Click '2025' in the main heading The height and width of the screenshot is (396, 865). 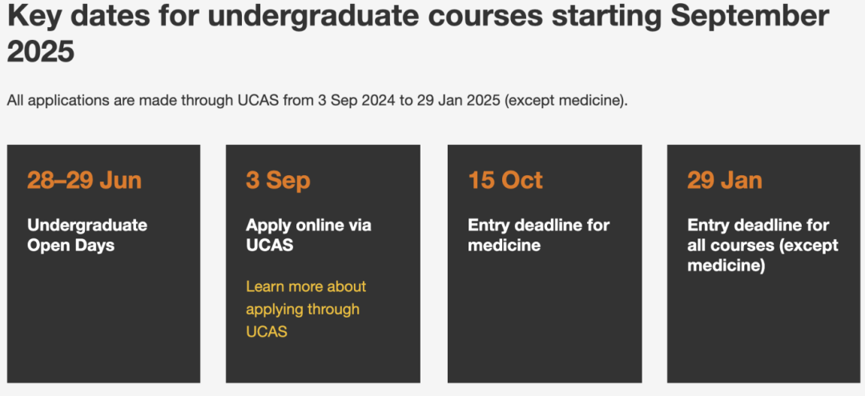(41, 52)
